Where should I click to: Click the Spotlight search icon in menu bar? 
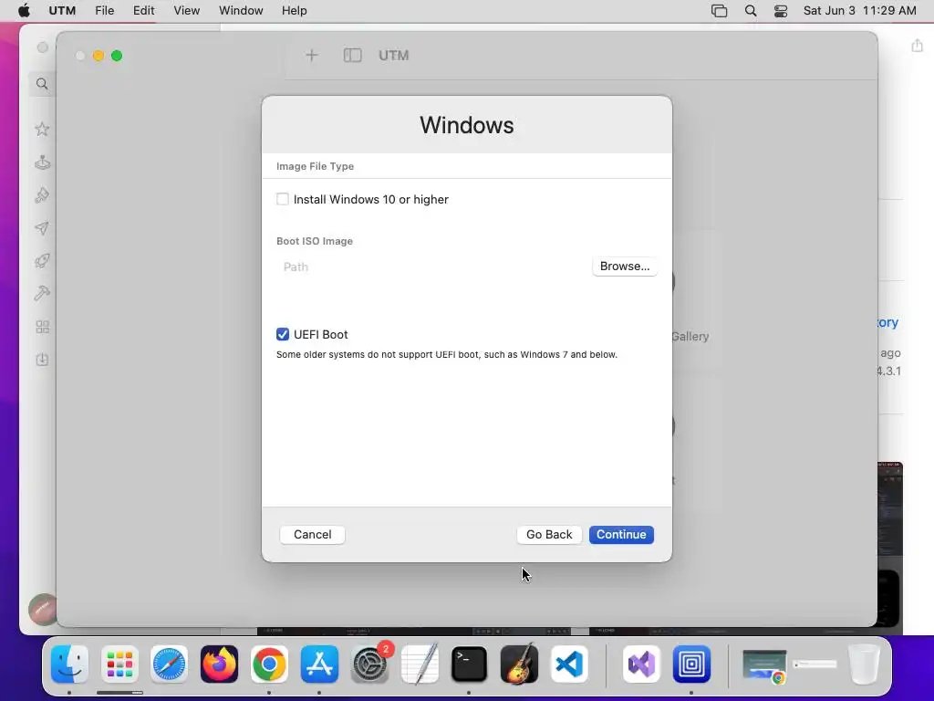(x=751, y=11)
